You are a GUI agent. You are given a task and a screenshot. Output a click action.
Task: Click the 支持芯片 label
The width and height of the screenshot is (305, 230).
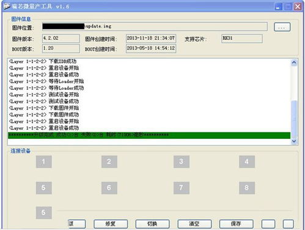tap(196, 39)
